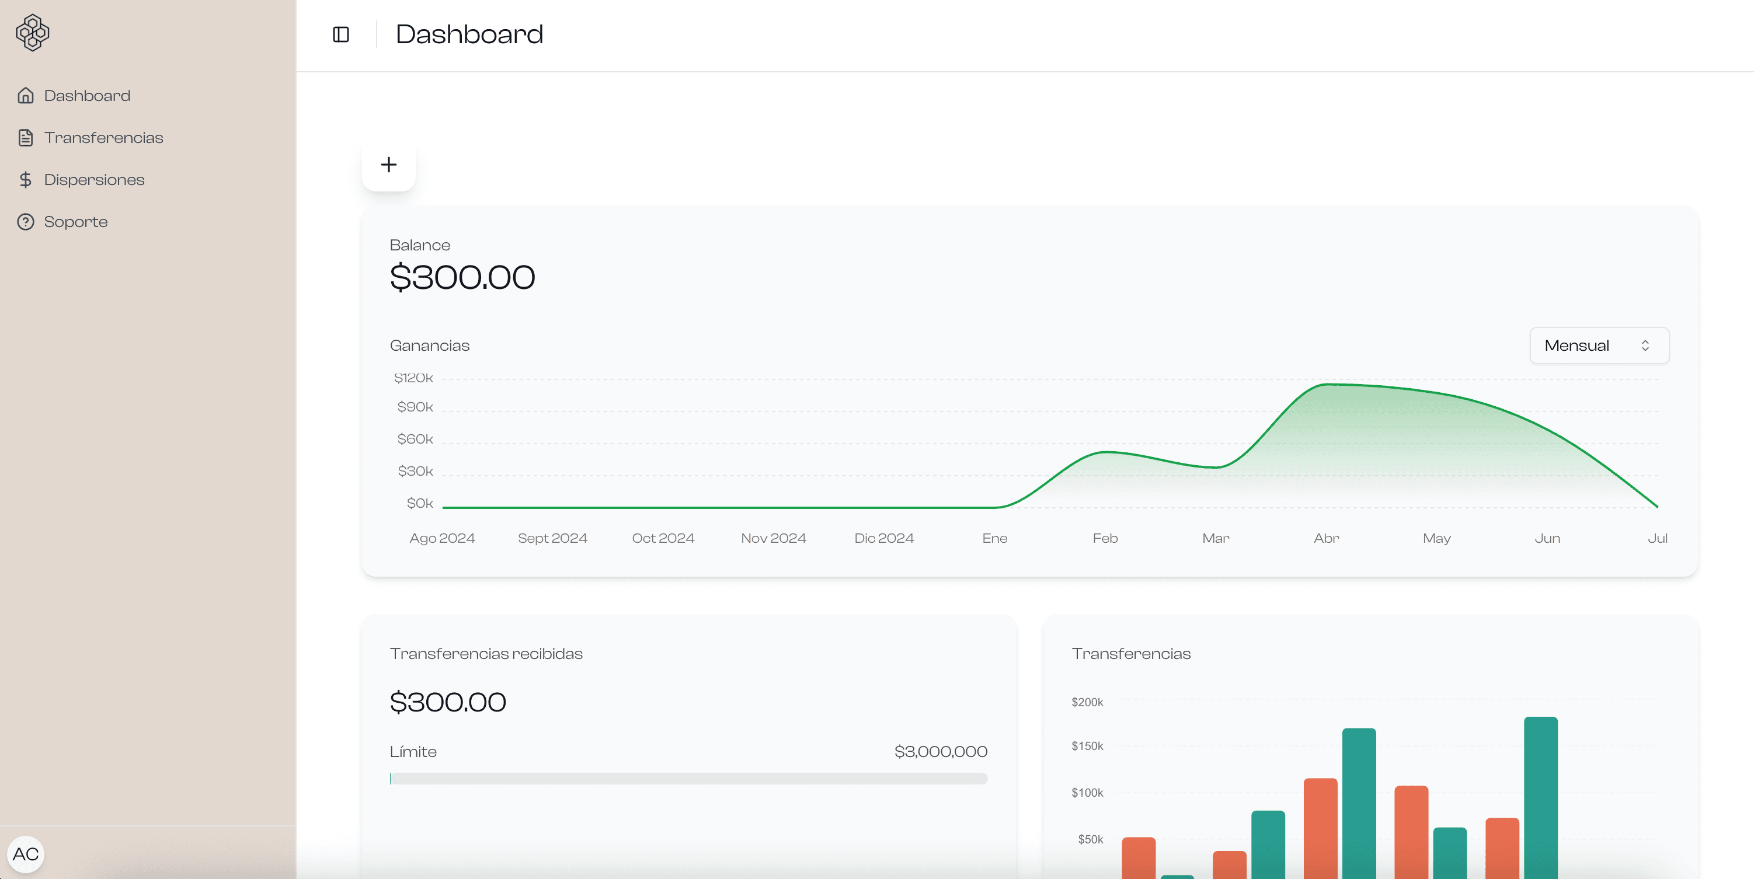Click the company logo icon at top left

click(x=33, y=32)
